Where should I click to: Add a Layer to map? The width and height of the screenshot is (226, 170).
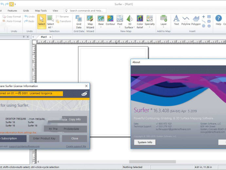(x=163, y=20)
